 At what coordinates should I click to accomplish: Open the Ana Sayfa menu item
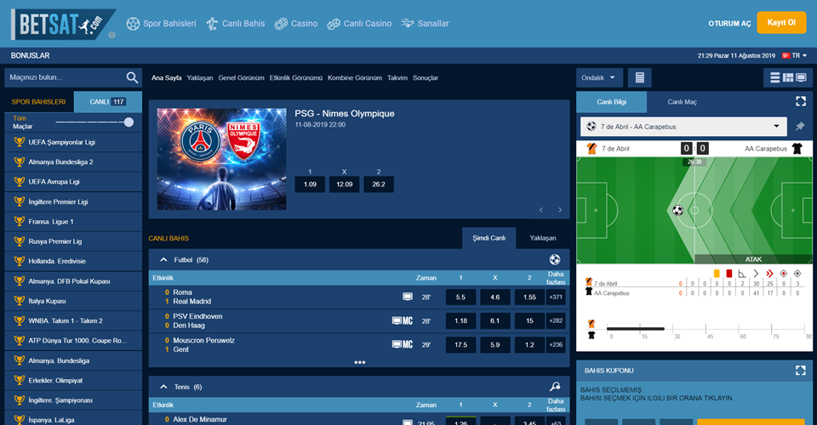166,78
